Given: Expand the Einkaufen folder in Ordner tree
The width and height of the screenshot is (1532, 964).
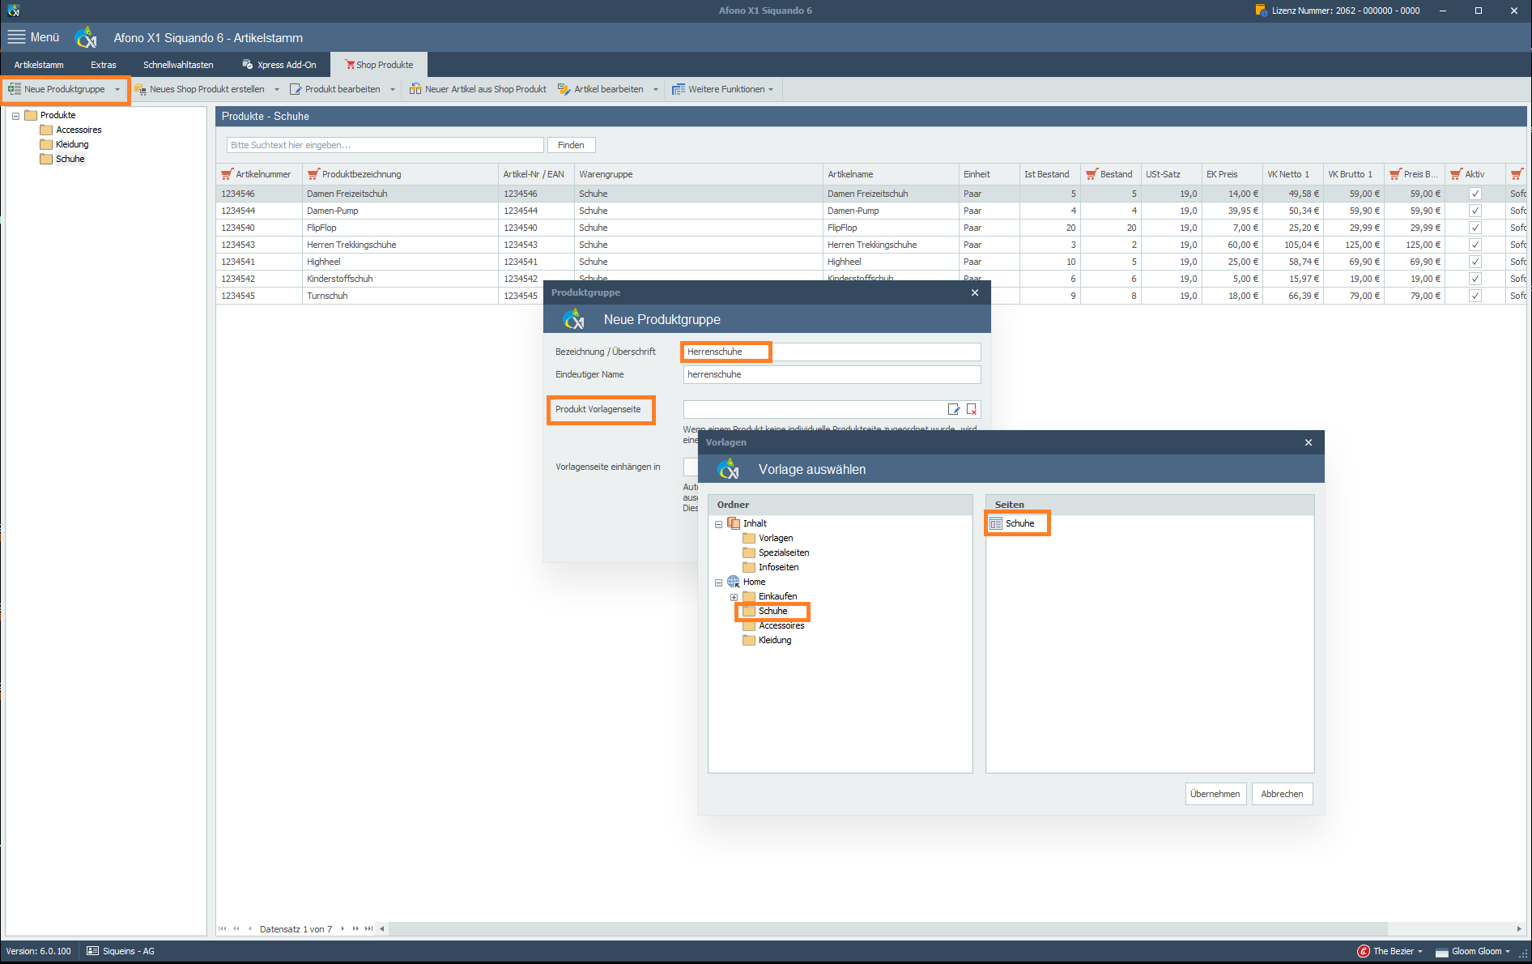Looking at the screenshot, I should [x=734, y=597].
